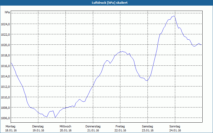Click the 'Dienstag' day label
This screenshot has width=213, height=133.
[38, 127]
